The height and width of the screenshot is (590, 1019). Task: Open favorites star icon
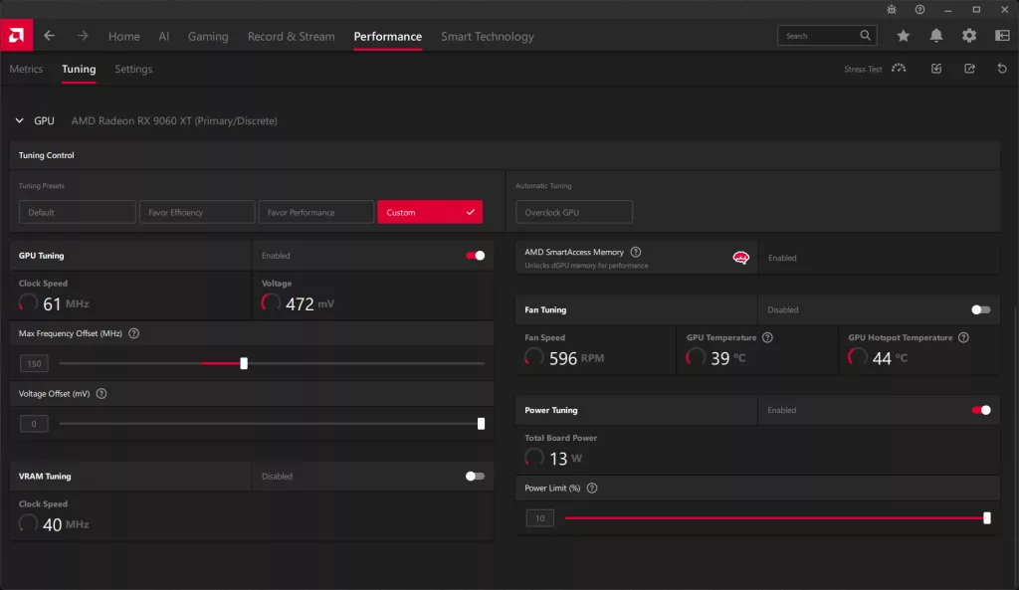point(904,36)
